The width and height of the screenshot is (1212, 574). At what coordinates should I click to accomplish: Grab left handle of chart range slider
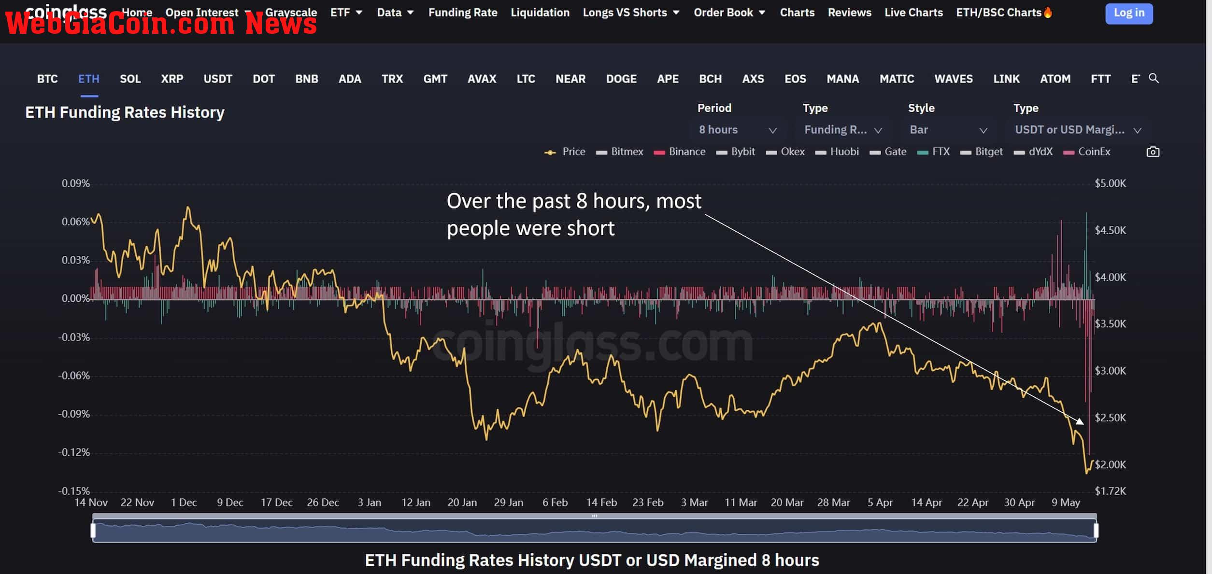tap(93, 531)
